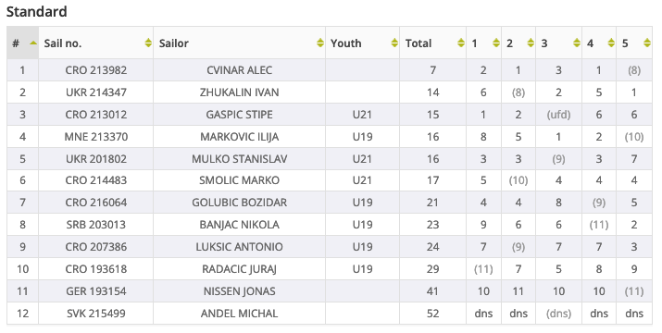Select the GASPIC STIPE row name

click(x=240, y=115)
